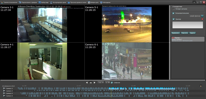Click the side panel collapse handle

pyautogui.click(x=169, y=42)
